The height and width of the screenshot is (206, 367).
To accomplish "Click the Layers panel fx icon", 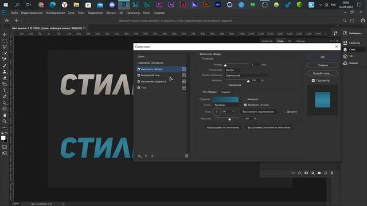I will tap(300, 173).
